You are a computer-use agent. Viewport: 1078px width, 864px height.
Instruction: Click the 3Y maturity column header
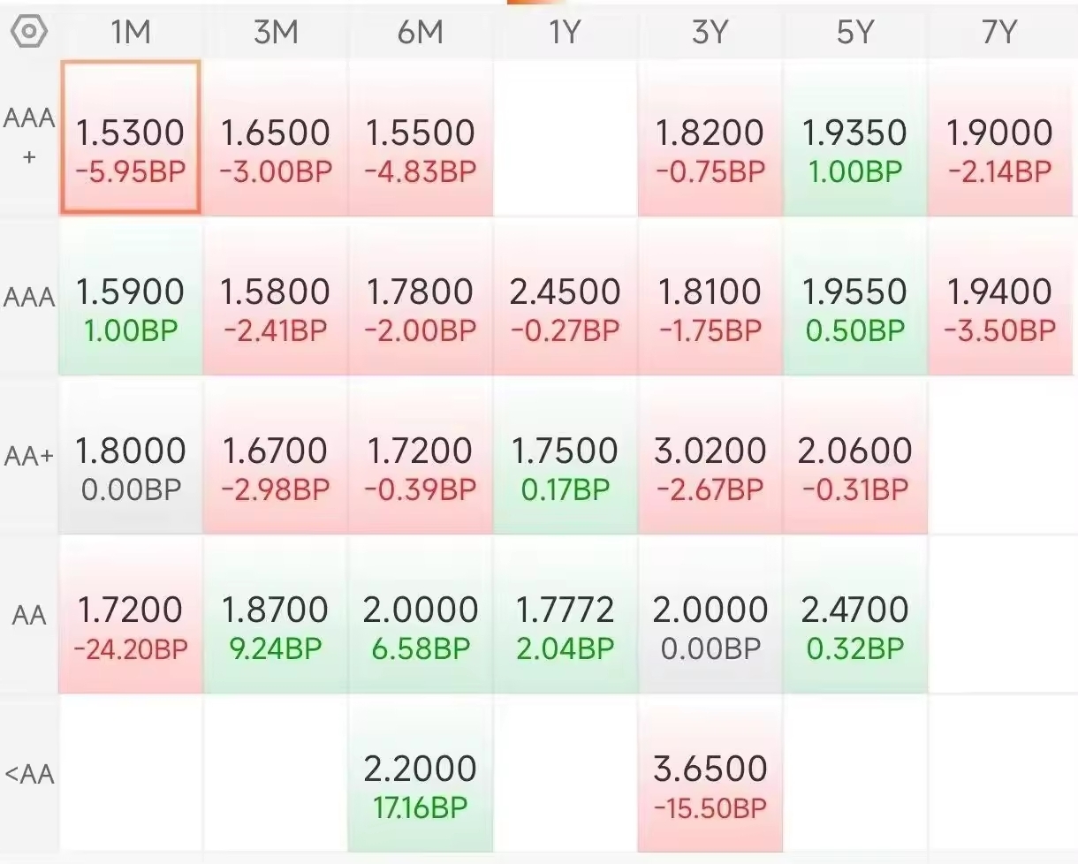tap(710, 32)
